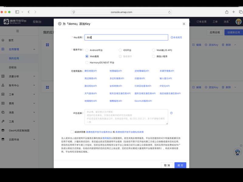This screenshot has width=243, height=182.
Task: Collapse the 应用管理 sidebar section chevron
Action: [34, 49]
